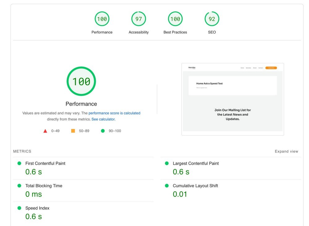Click the orange square 50–89 legend icon
Viewport: 309px width, 226px height.
(x=73, y=131)
